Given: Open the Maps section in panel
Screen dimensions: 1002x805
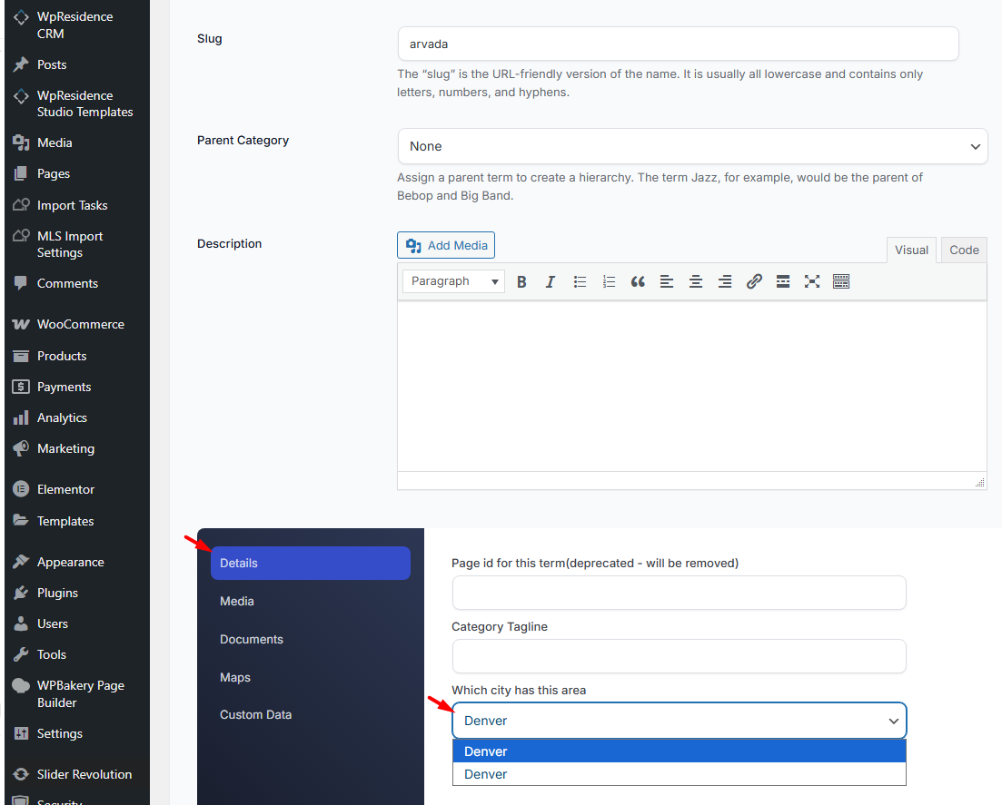Looking at the screenshot, I should 235,677.
